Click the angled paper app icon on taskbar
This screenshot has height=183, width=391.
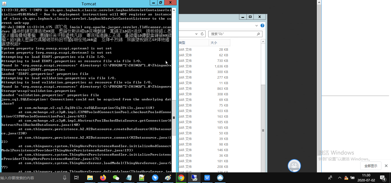[129, 178]
